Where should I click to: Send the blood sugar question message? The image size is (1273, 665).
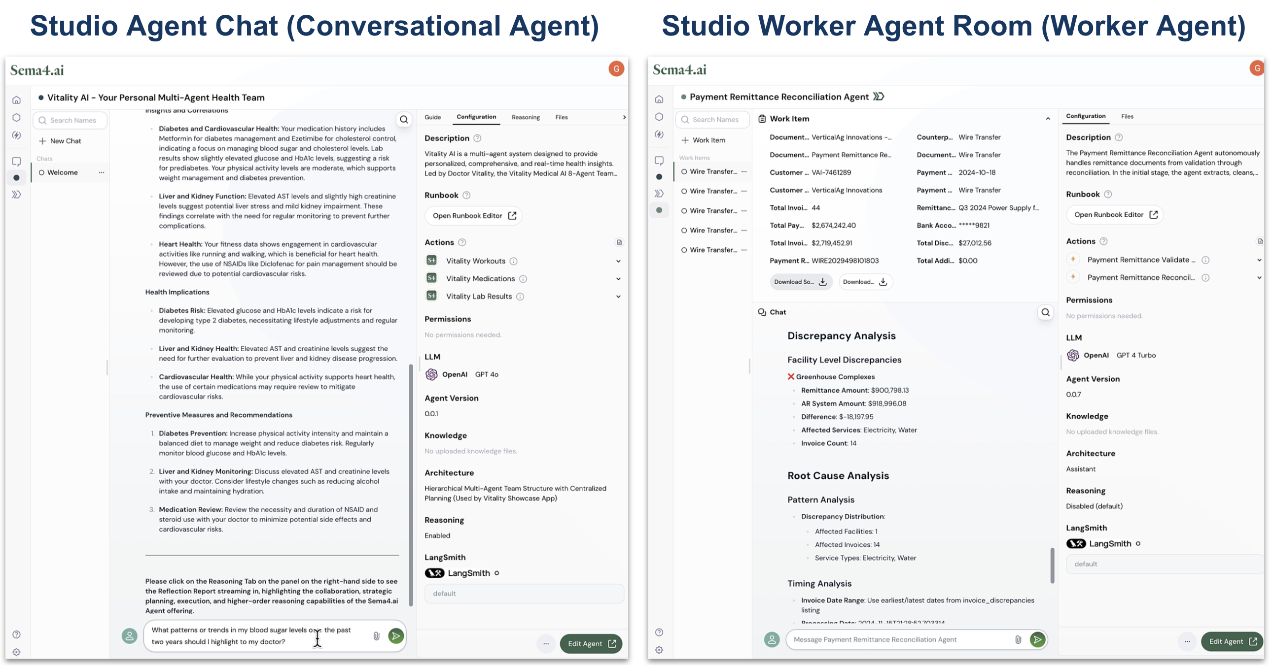(396, 636)
